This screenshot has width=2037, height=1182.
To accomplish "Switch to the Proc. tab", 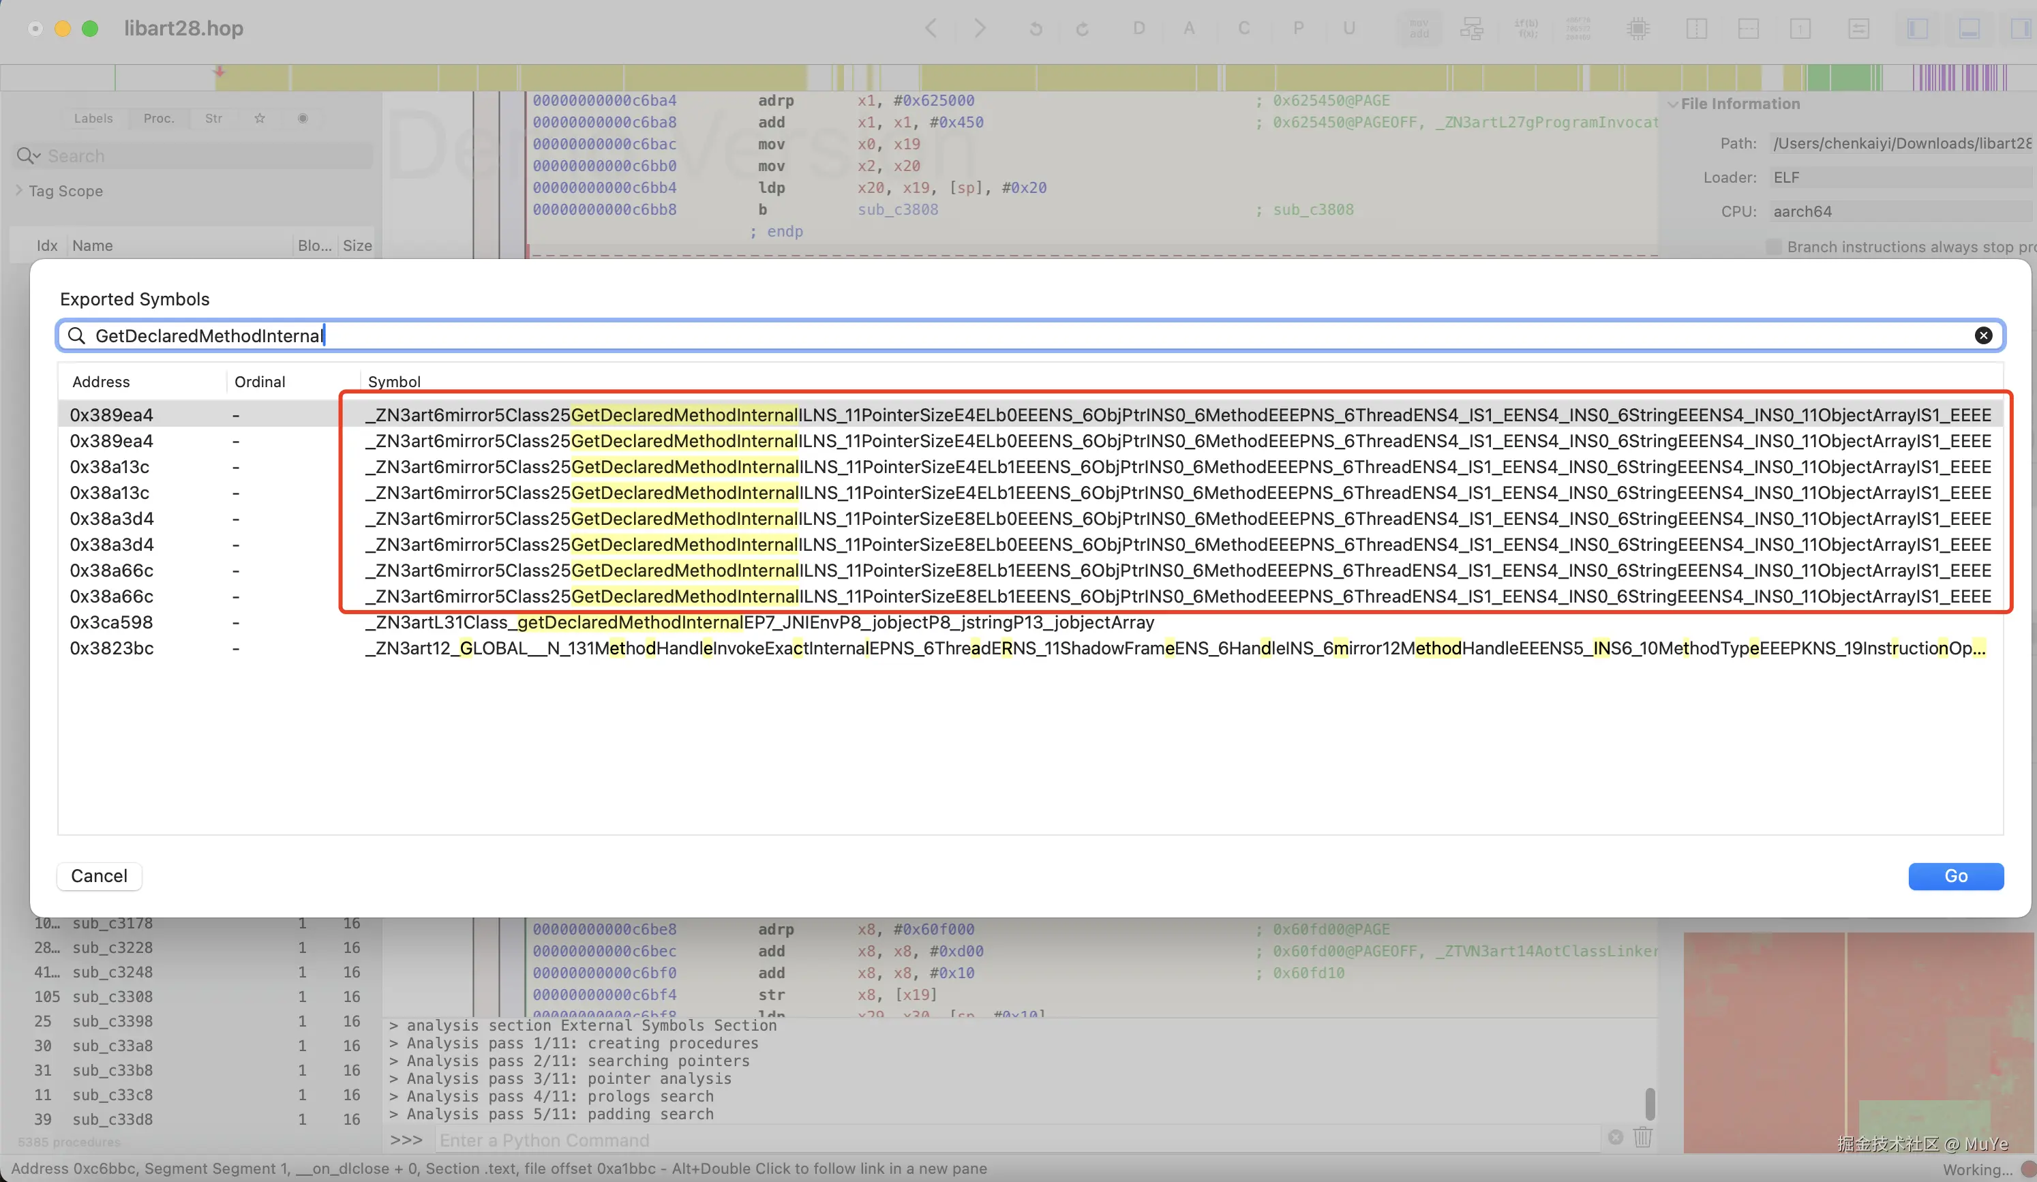I will click(158, 118).
